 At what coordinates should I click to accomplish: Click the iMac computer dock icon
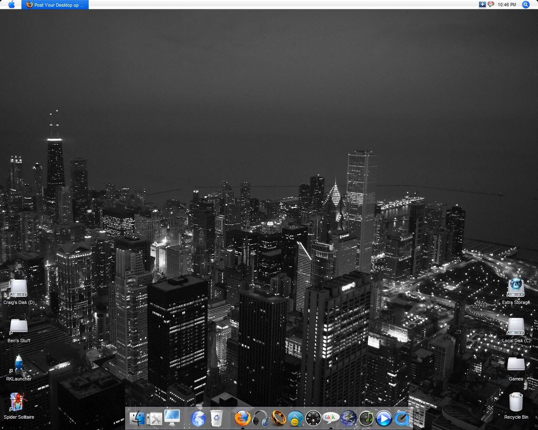(x=172, y=417)
